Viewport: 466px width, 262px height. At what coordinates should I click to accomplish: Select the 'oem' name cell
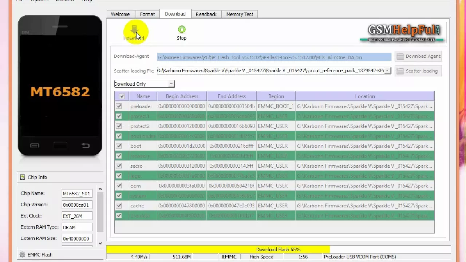click(143, 186)
